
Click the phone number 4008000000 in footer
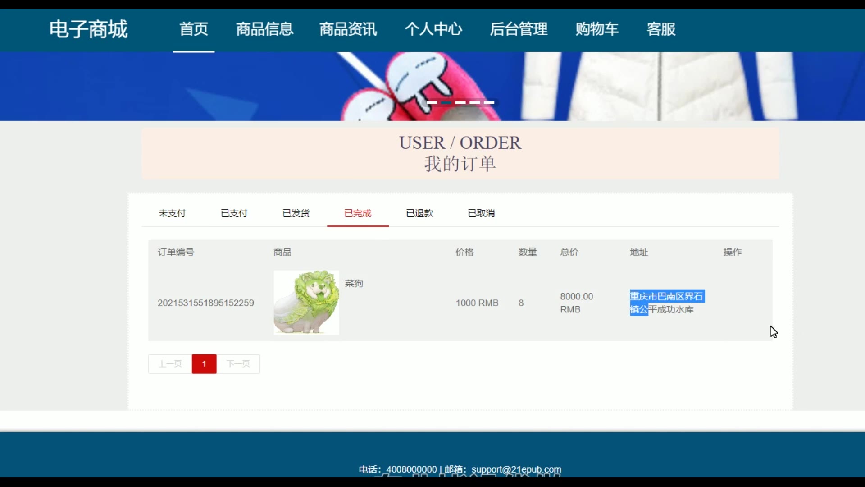pos(412,469)
